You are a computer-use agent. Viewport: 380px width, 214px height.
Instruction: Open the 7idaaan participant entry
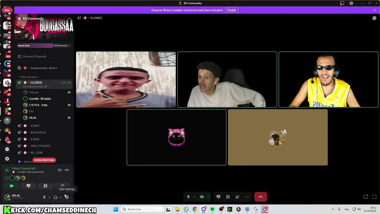[x=47, y=92]
